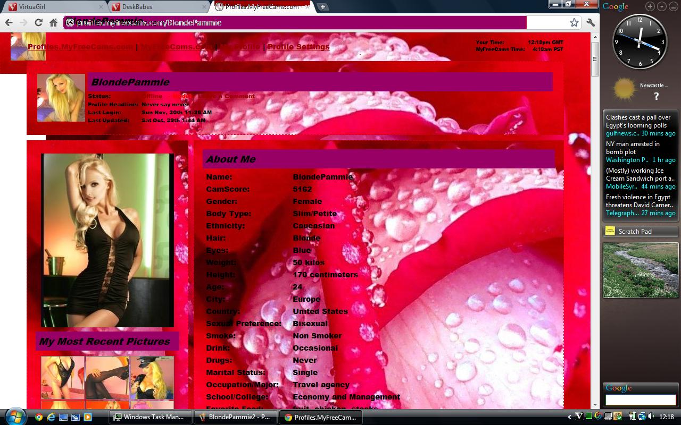
Task: Open the Profiles.MyFreeCams.com header link
Action: click(x=80, y=47)
